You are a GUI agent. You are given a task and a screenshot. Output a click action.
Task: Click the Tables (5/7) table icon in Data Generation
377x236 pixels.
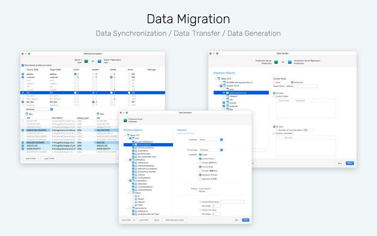[128, 135]
